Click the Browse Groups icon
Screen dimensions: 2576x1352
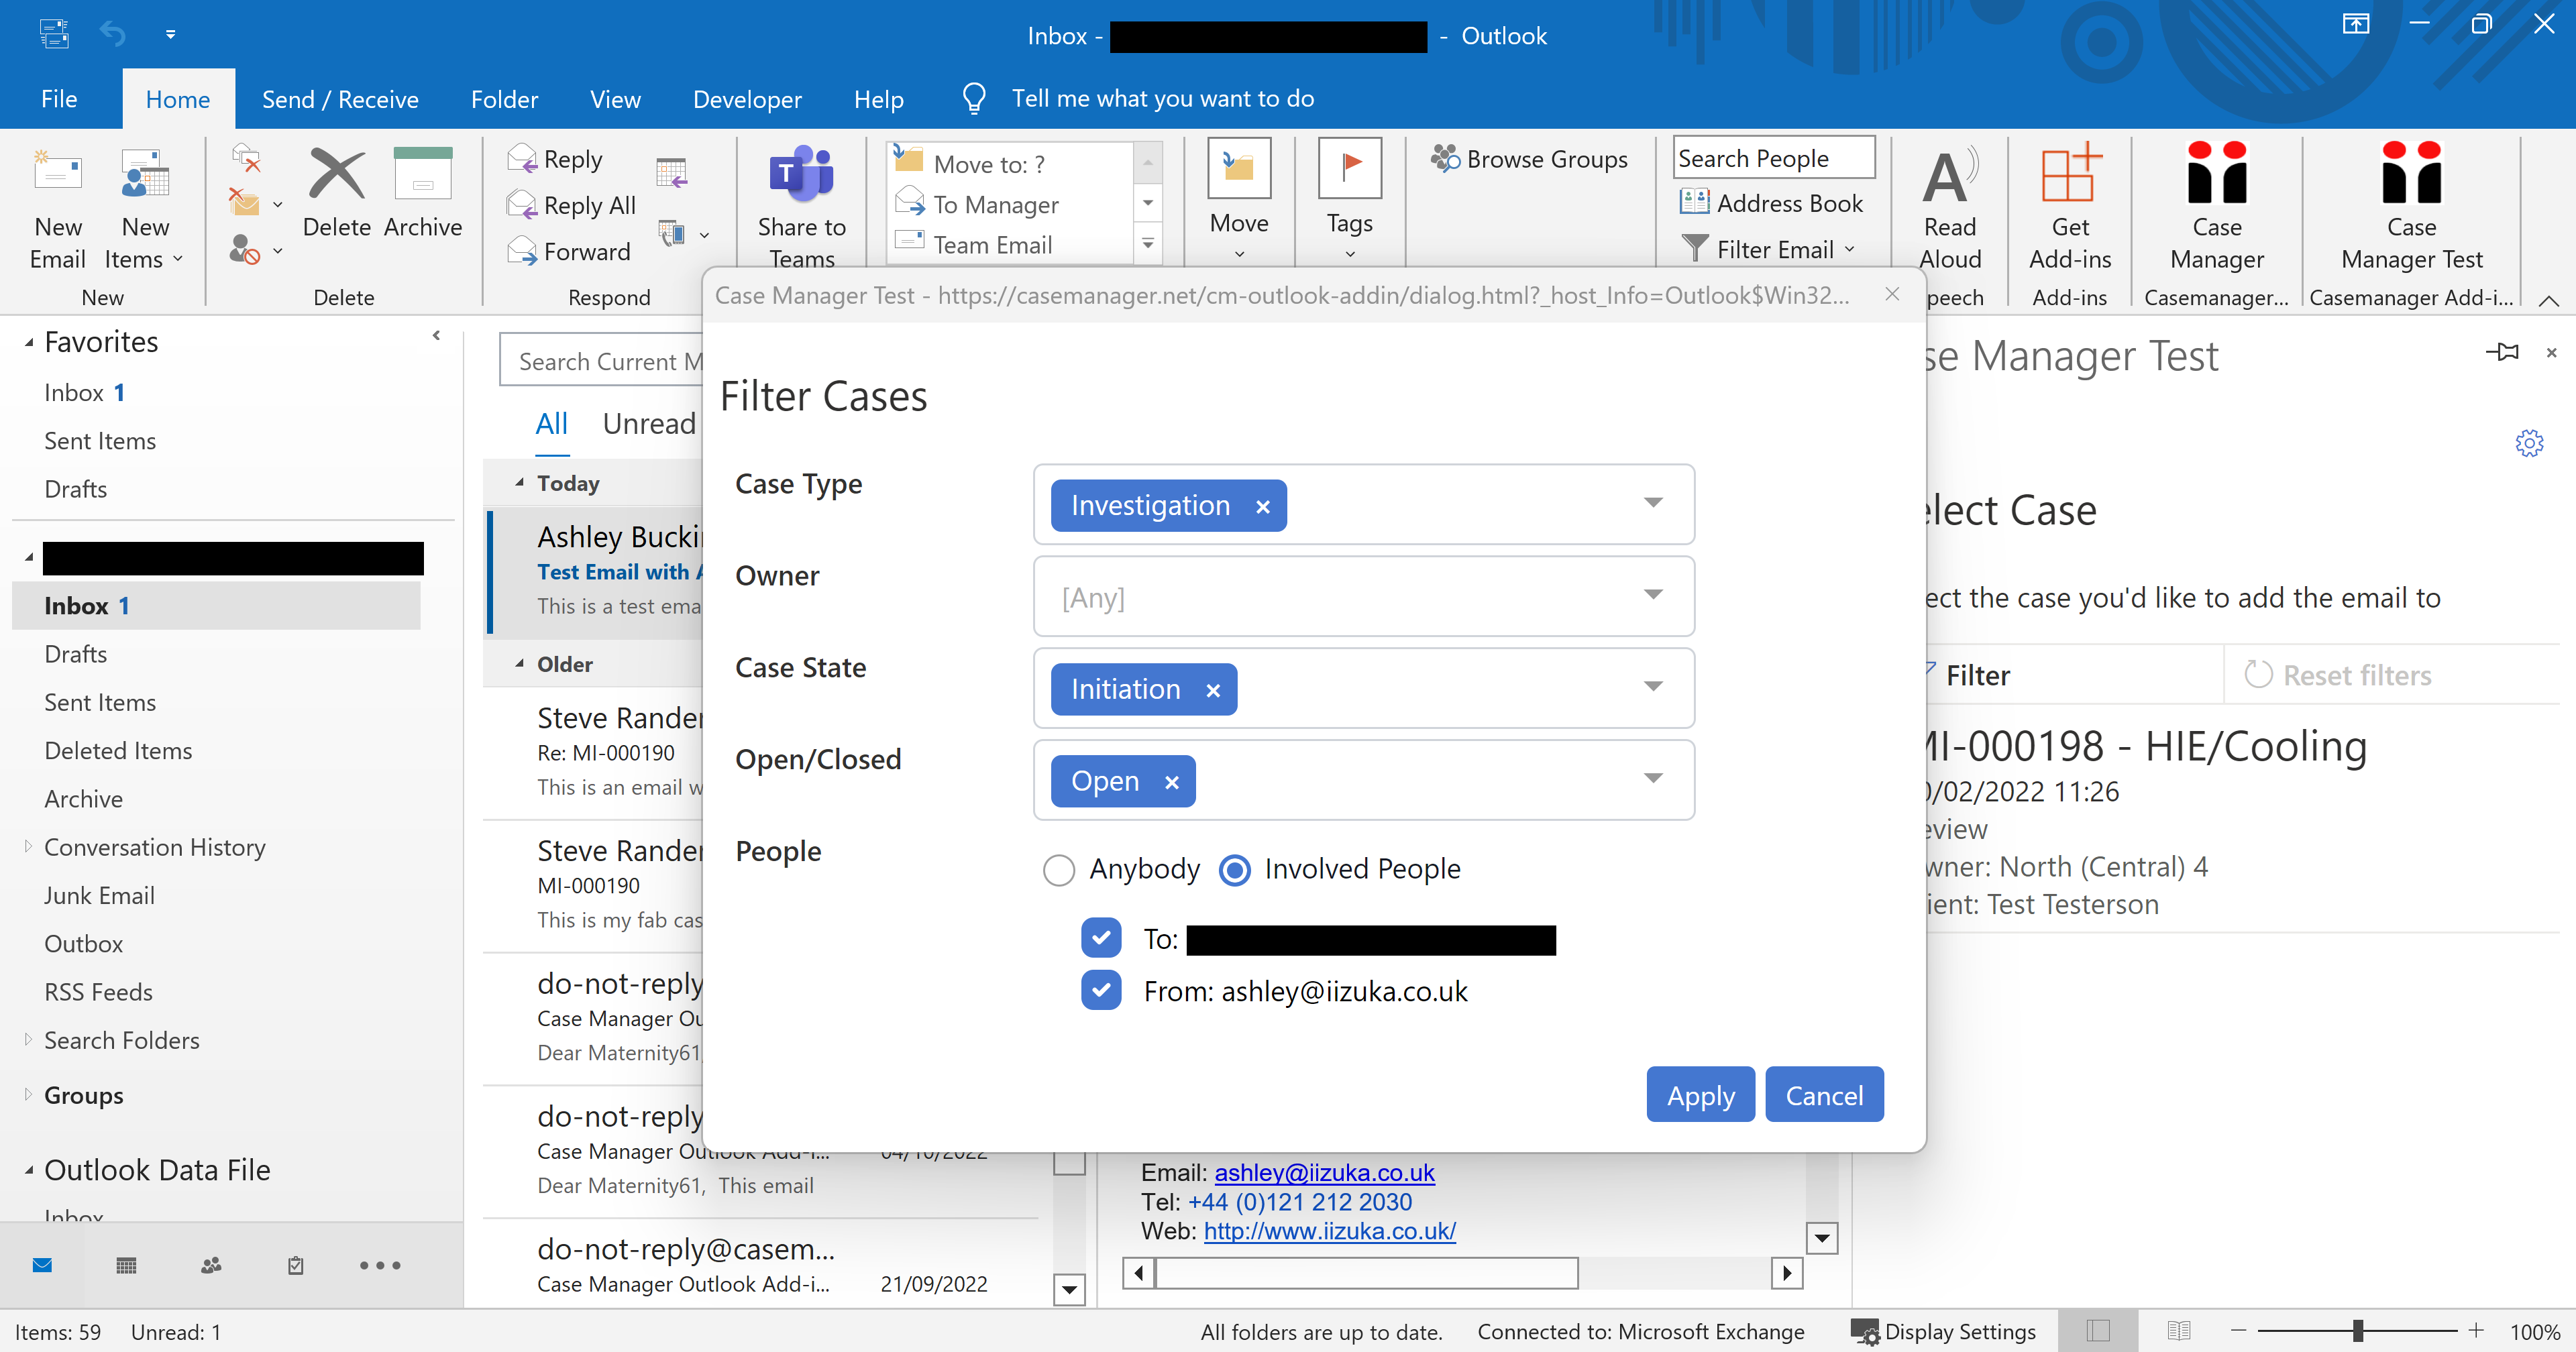click(1445, 158)
